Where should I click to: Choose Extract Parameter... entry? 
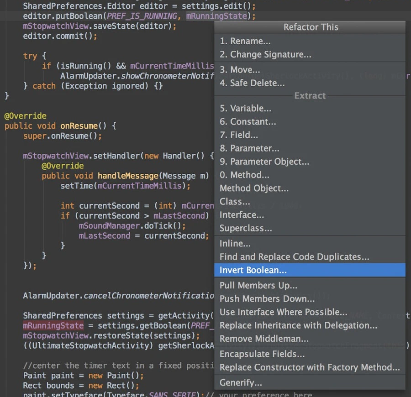coord(310,148)
